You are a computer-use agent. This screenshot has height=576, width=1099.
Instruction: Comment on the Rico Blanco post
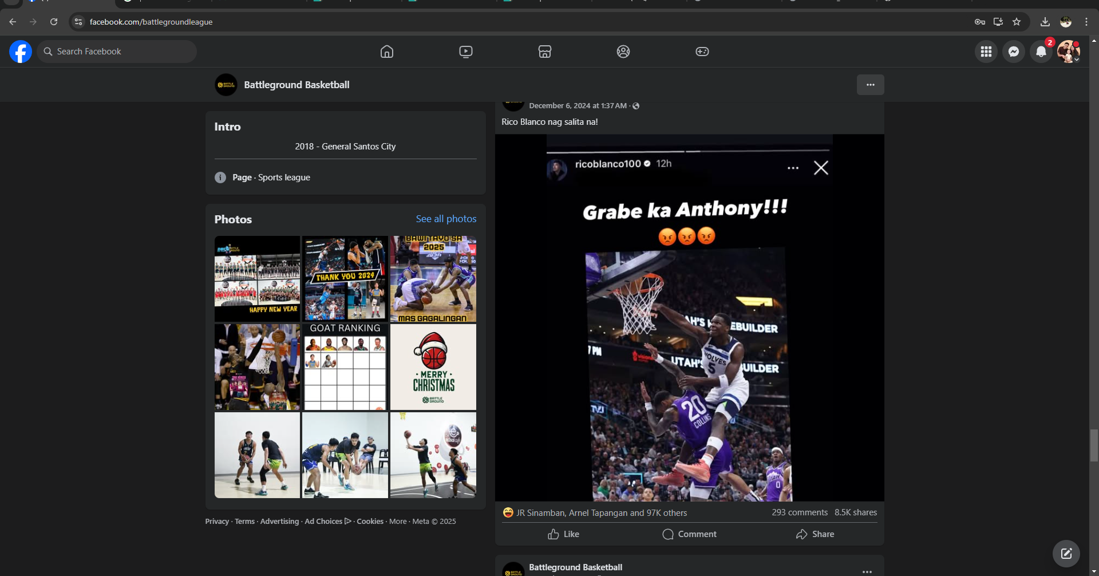pyautogui.click(x=689, y=534)
